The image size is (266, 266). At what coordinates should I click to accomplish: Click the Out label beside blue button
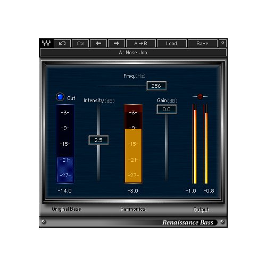point(71,98)
